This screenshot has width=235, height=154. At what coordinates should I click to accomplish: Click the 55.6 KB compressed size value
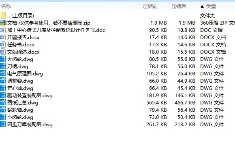click(x=186, y=59)
